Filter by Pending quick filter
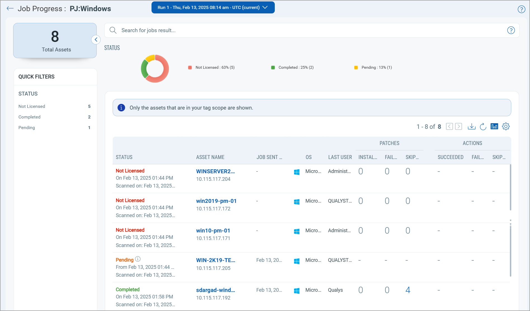Viewport: 530px width, 311px height. coord(27,128)
